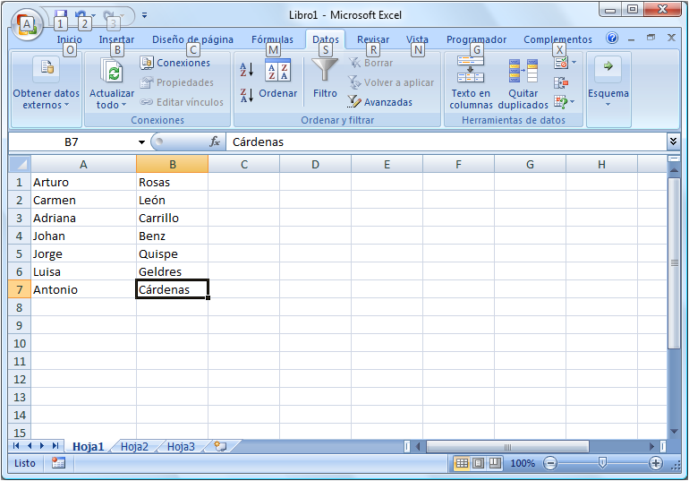Screen dimensions: 689x481
Task: Open data validation tool icon
Action: (561, 63)
